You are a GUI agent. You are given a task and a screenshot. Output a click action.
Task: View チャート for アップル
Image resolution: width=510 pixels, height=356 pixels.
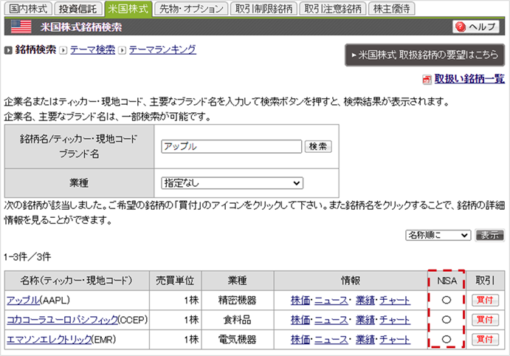(x=395, y=300)
